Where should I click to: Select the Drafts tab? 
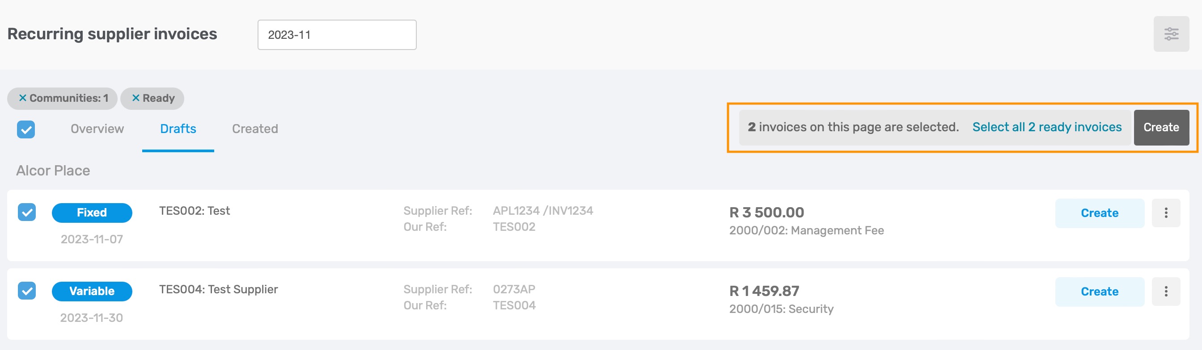tap(178, 129)
